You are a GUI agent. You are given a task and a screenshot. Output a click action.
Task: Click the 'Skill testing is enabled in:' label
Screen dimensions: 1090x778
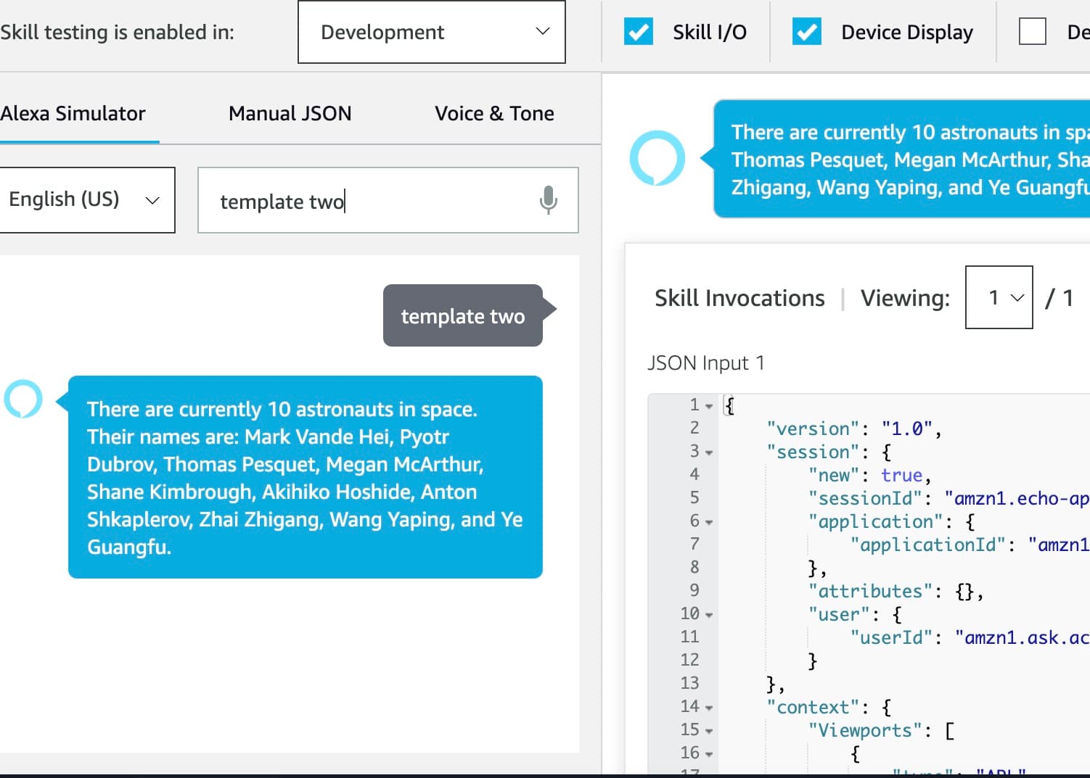point(118,33)
